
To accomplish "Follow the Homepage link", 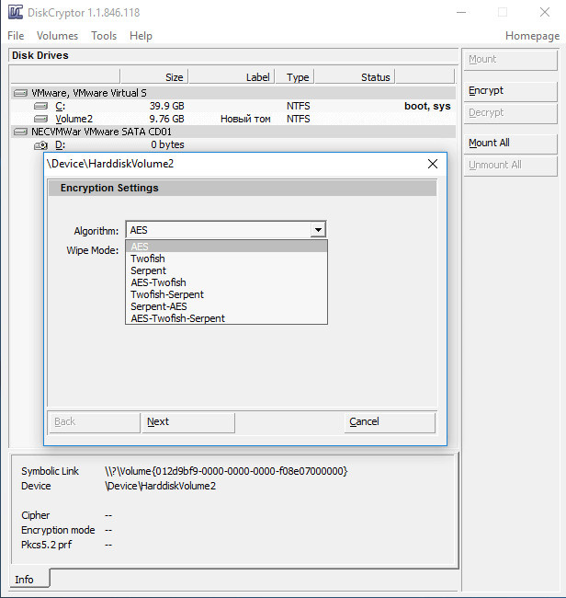I will pos(532,36).
